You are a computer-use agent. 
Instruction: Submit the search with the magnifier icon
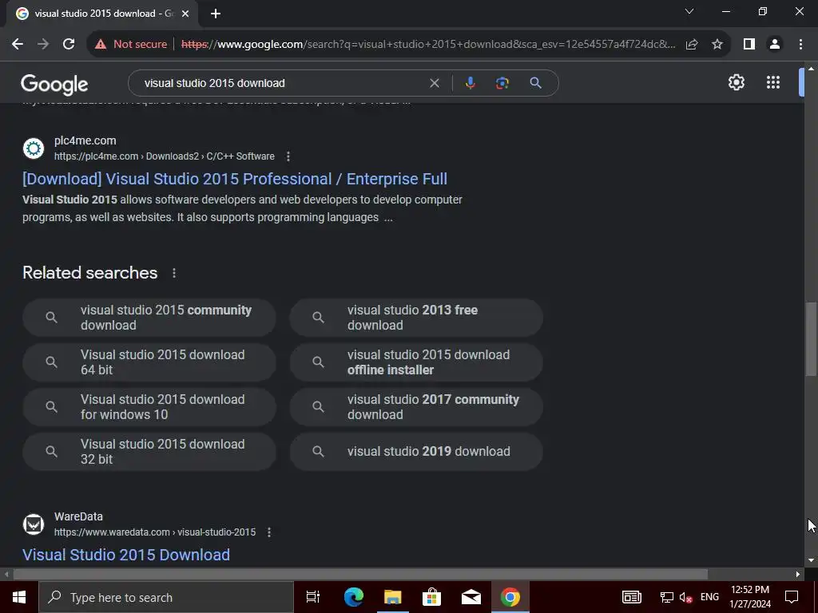tap(535, 83)
